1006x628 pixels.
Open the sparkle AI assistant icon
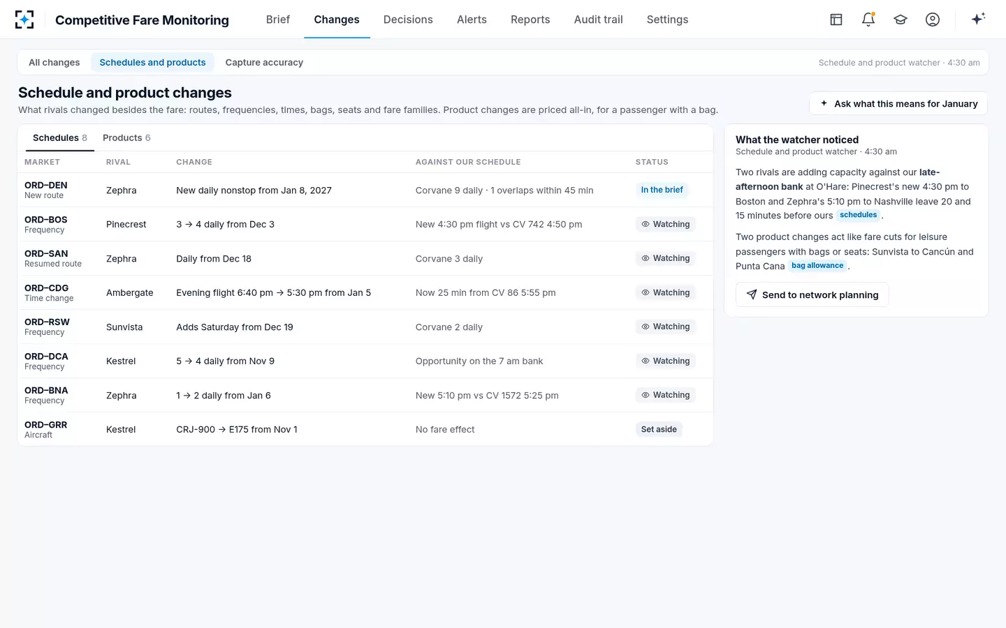pyautogui.click(x=978, y=19)
